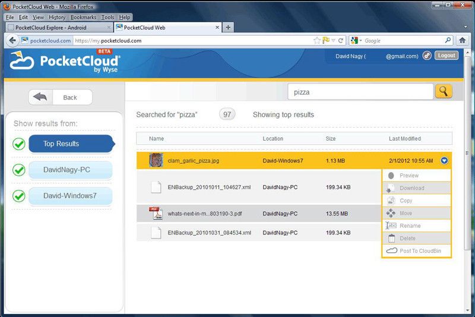Click the Delete trash icon
Screen dimensions: 475x317
point(391,238)
